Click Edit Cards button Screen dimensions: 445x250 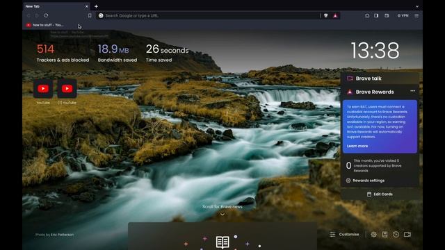pos(380,194)
